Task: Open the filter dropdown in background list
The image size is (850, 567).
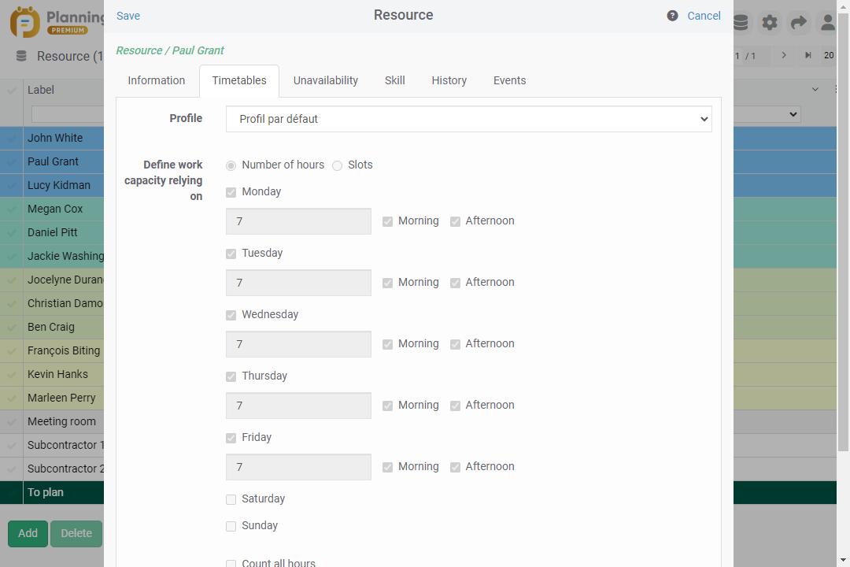Action: pos(767,114)
